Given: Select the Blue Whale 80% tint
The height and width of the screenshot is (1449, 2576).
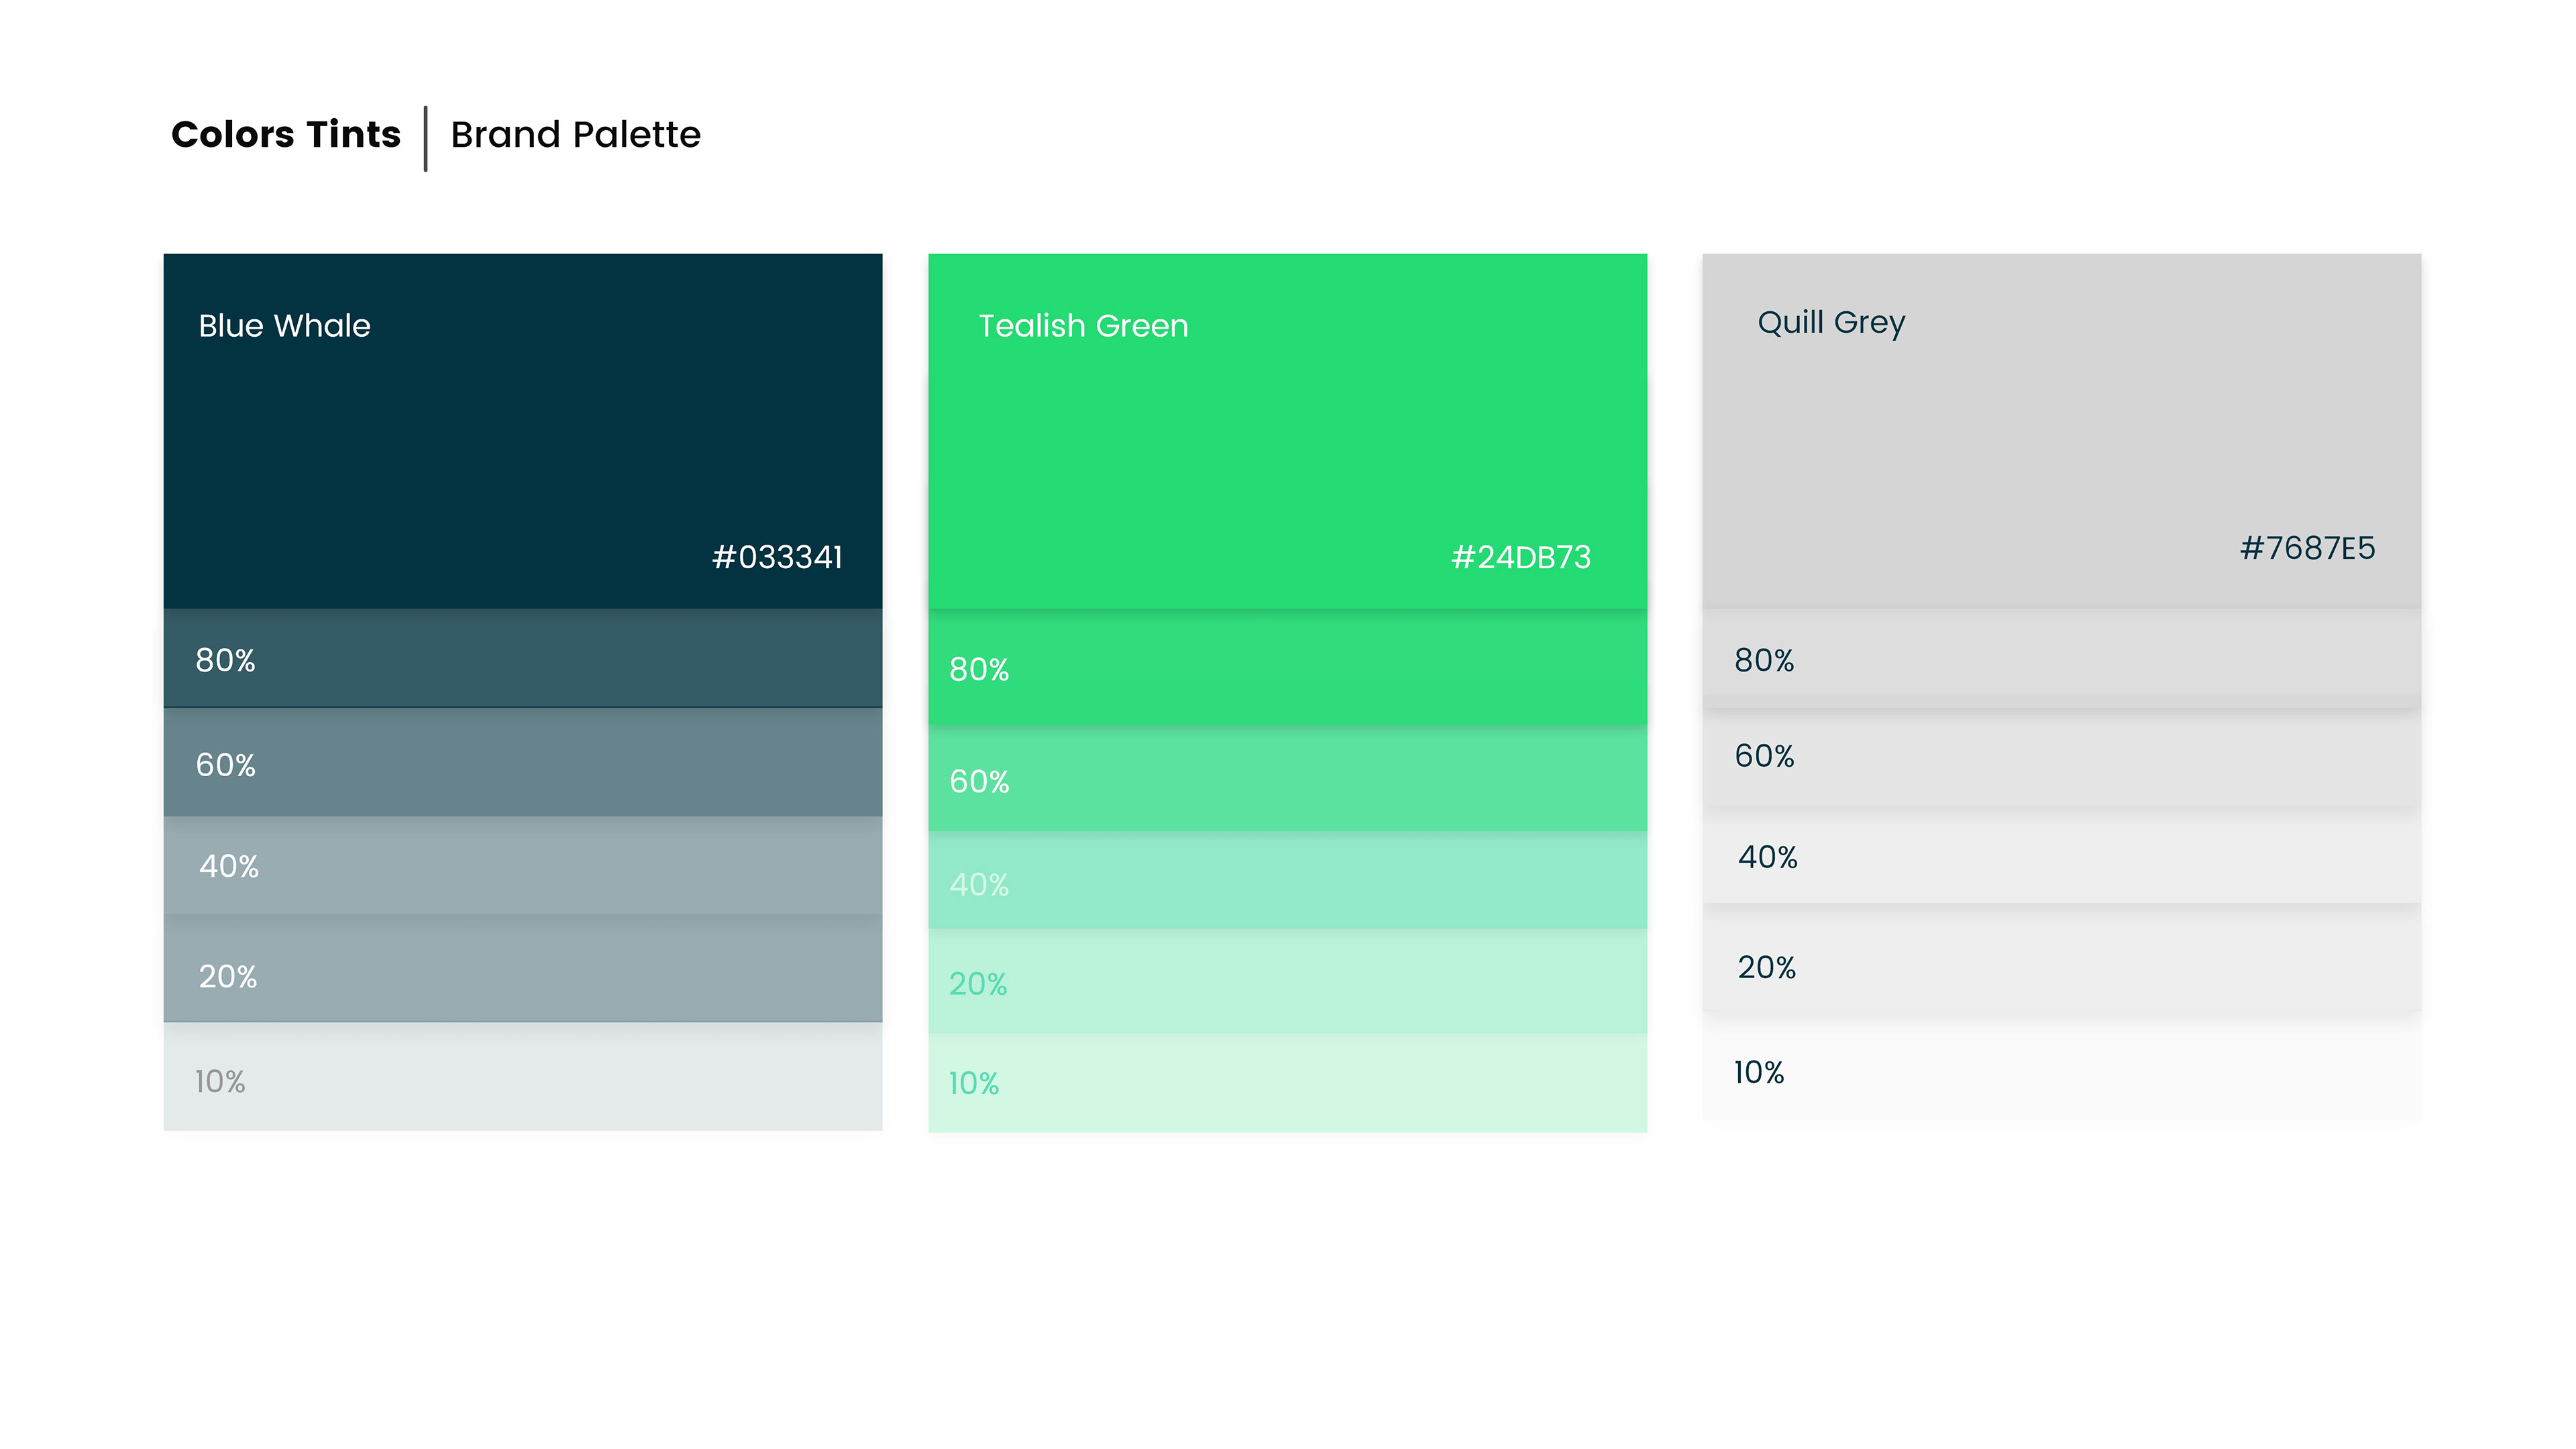Looking at the screenshot, I should [x=522, y=659].
